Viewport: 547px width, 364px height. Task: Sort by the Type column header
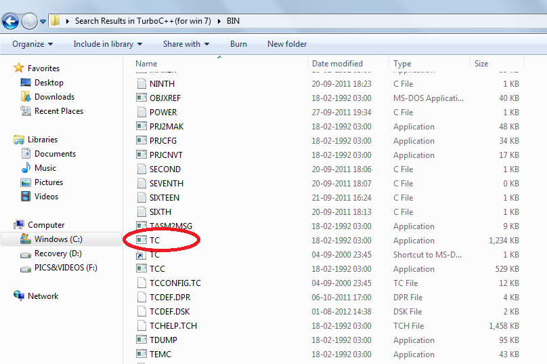point(402,64)
